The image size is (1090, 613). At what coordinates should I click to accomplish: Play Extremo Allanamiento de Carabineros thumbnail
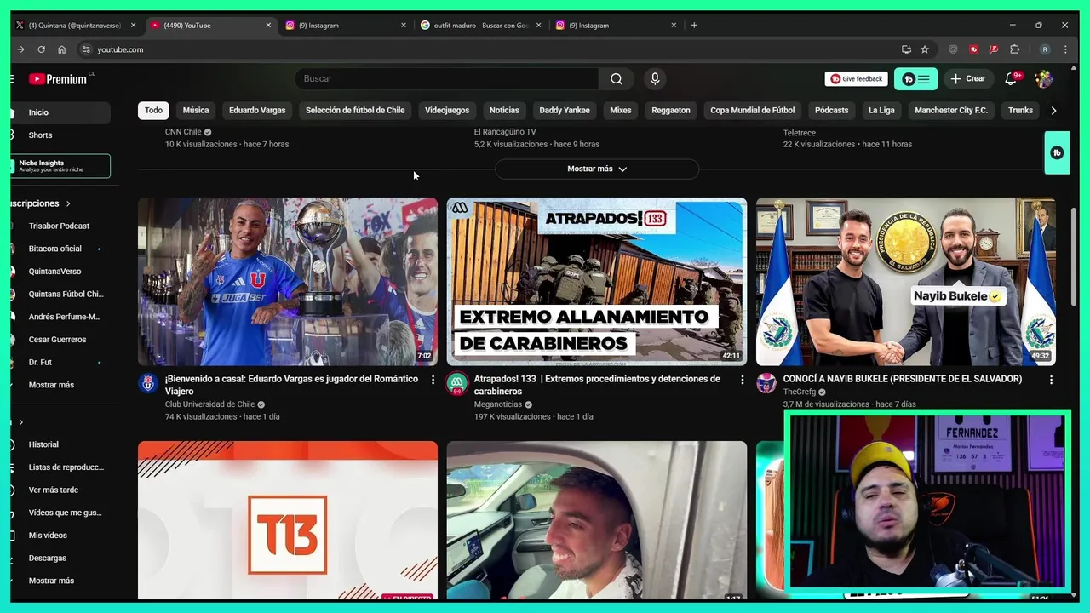pyautogui.click(x=597, y=282)
